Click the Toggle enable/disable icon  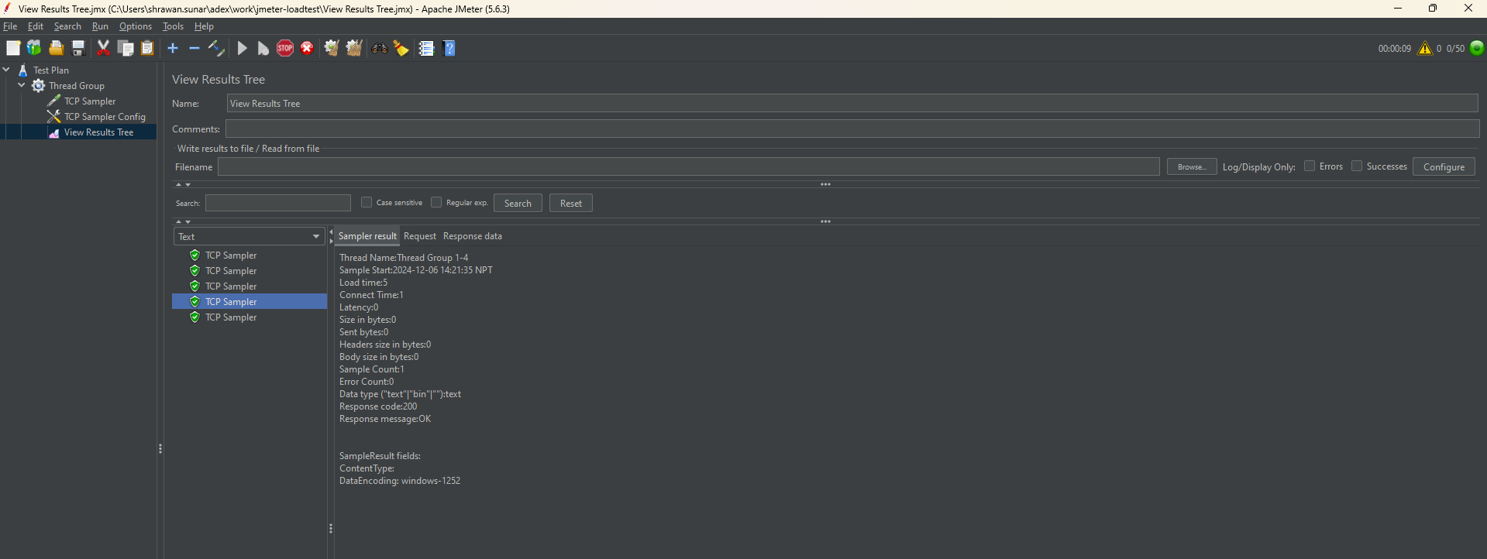tap(216, 48)
